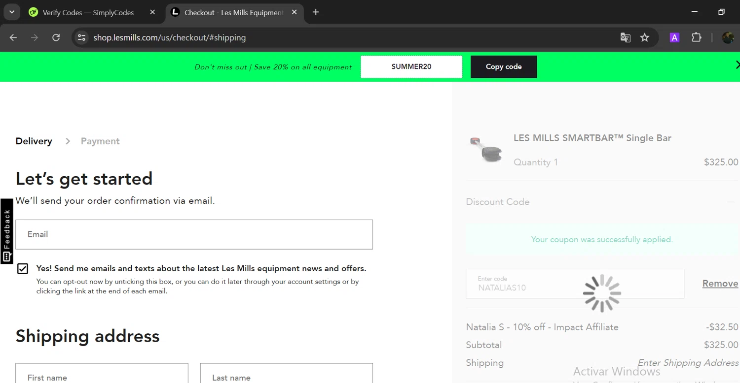Open the tab search dropdown arrow
The image size is (740, 383).
pos(12,12)
